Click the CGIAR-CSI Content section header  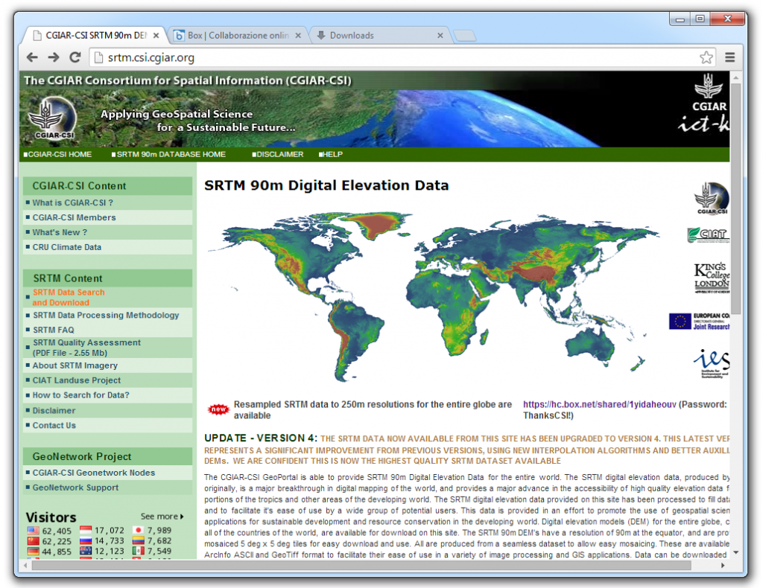(107, 185)
